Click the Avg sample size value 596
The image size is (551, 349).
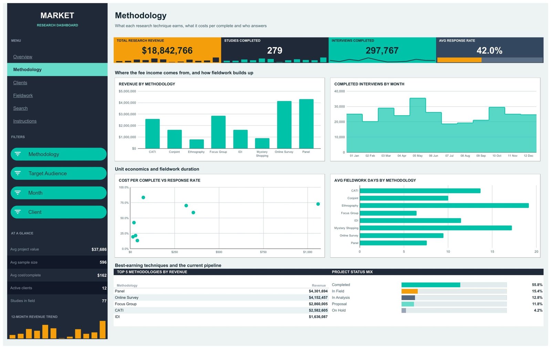point(103,262)
